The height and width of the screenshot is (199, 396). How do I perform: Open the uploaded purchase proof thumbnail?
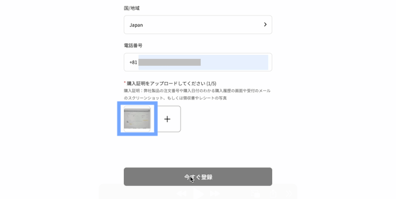137,118
